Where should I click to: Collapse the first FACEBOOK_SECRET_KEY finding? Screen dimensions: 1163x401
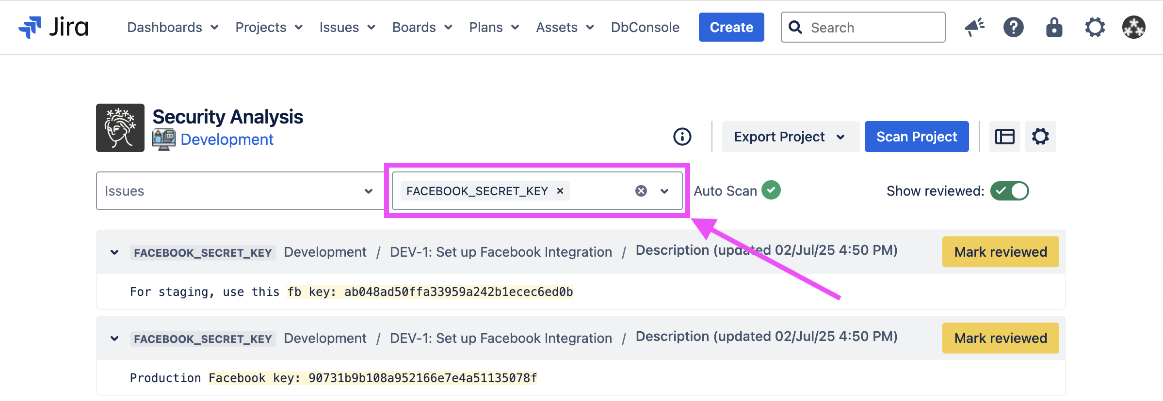tap(114, 252)
